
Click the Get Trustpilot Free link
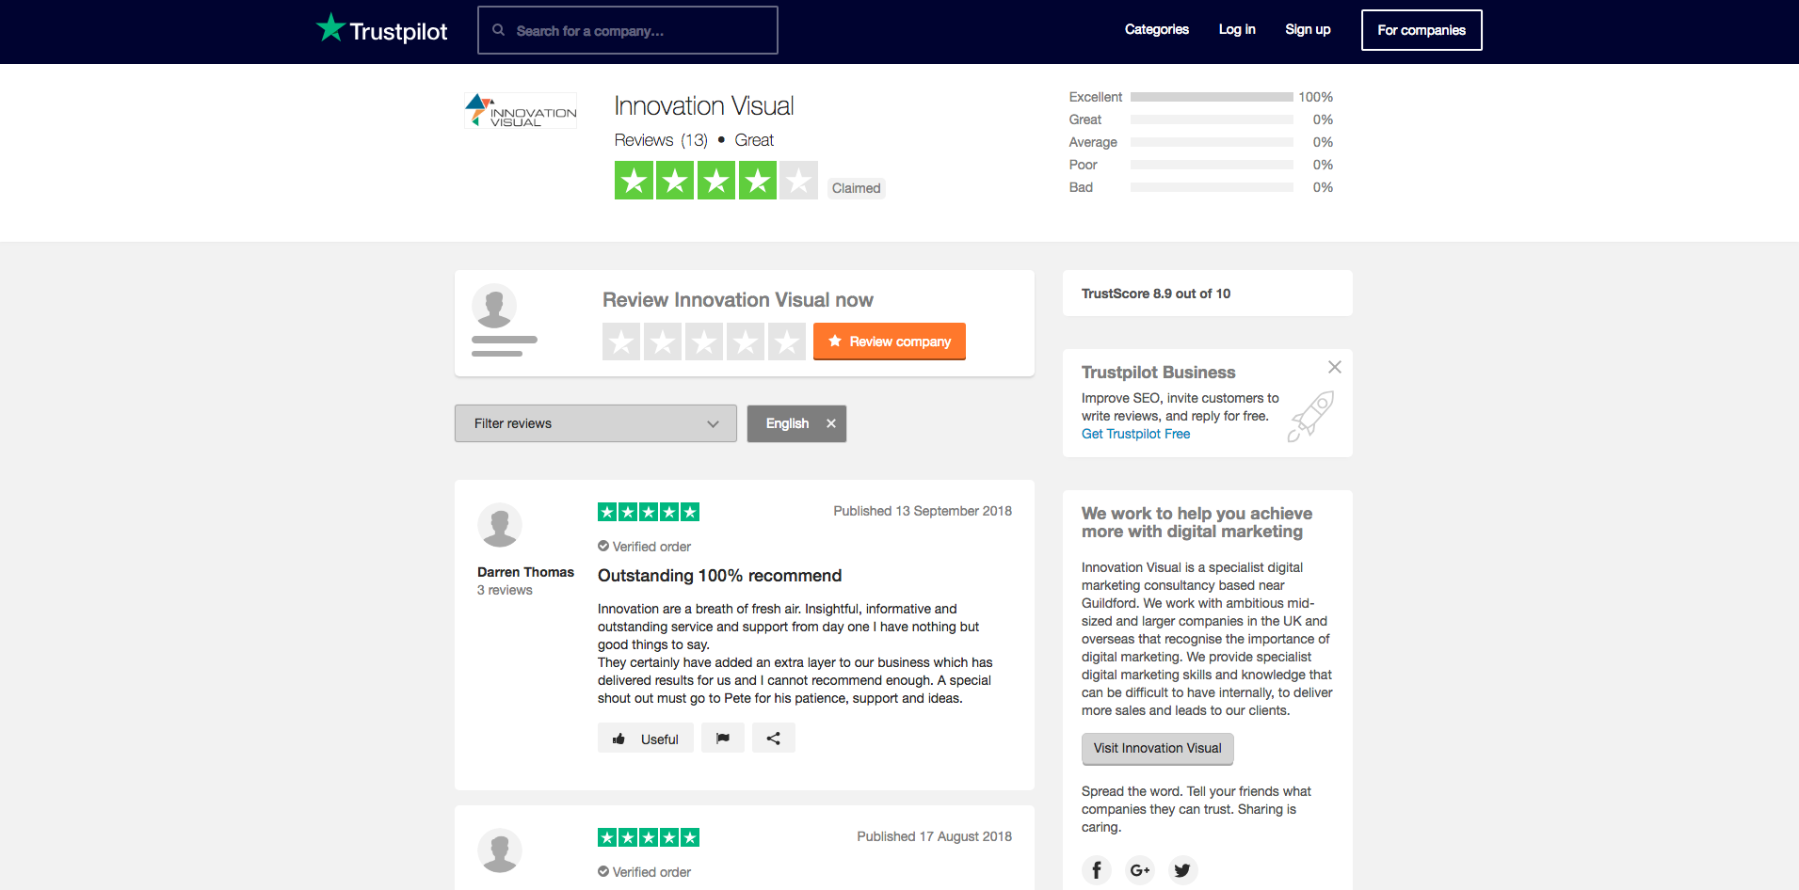1135,434
